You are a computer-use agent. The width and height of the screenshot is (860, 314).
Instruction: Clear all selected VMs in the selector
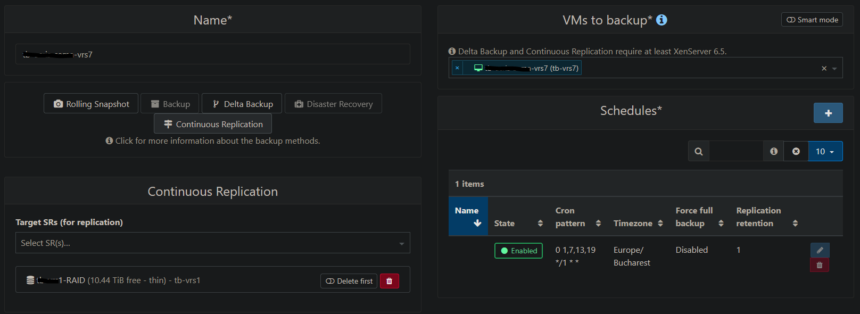tap(824, 68)
